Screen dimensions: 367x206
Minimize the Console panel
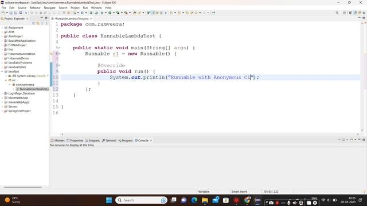360,140
